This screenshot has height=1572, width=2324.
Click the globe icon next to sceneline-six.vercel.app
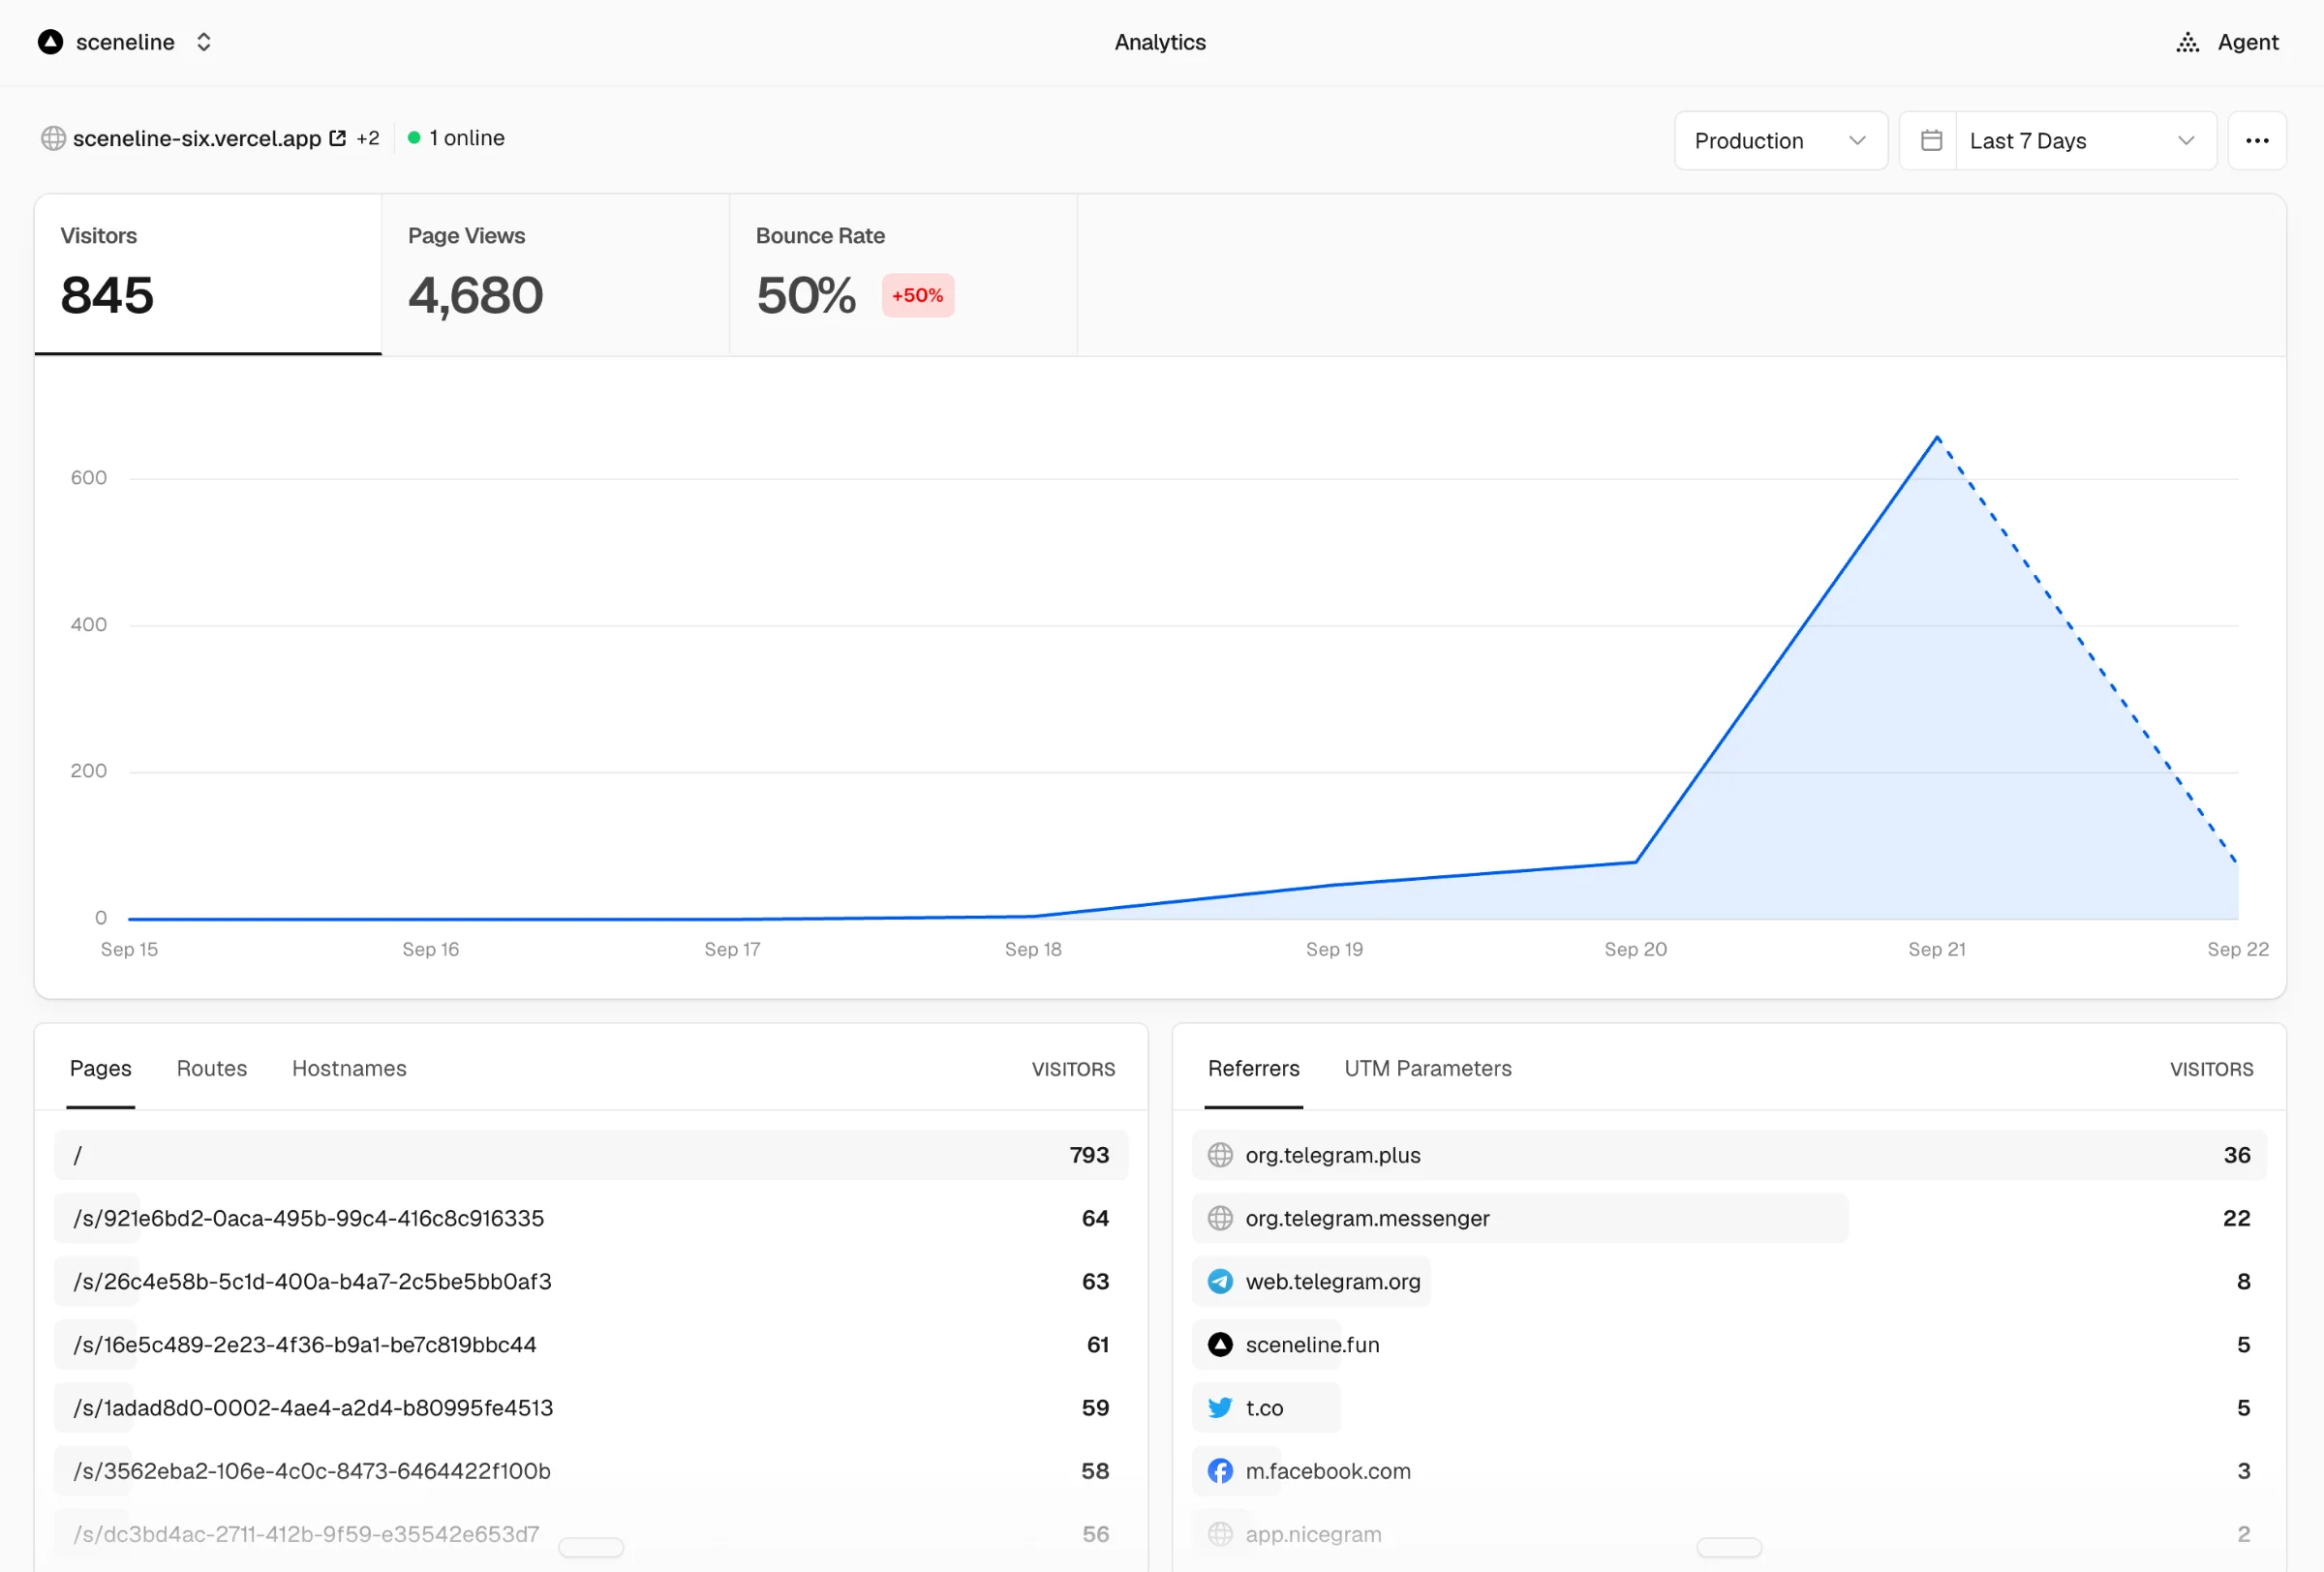53,137
